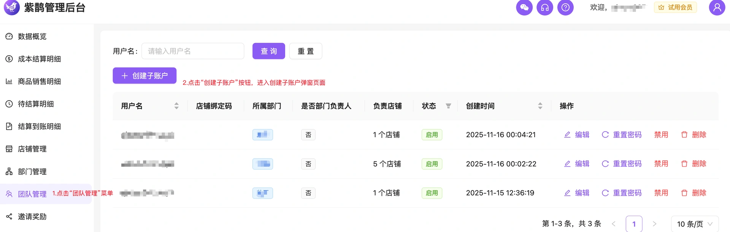Open the 10 条/页 page size dropdown
Viewport: 730px width, 232px height.
[x=695, y=224]
